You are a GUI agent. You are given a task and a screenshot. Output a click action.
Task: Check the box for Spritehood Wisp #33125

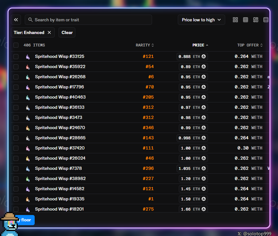16,56
